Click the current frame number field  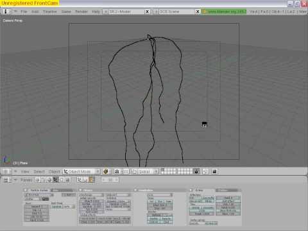click(x=110, y=180)
